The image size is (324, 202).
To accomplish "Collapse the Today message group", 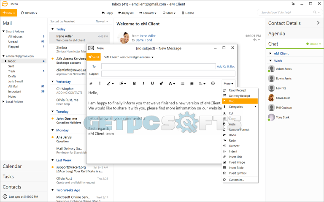I will (x=52, y=29).
